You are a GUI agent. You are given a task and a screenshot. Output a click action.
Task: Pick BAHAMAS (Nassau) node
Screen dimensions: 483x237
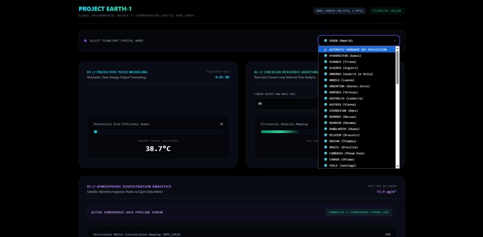coord(357,117)
